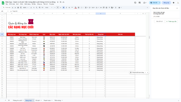Viewport: 181px width, 102px height.
Task: Decrease decimal places icon
Action: point(37,7)
